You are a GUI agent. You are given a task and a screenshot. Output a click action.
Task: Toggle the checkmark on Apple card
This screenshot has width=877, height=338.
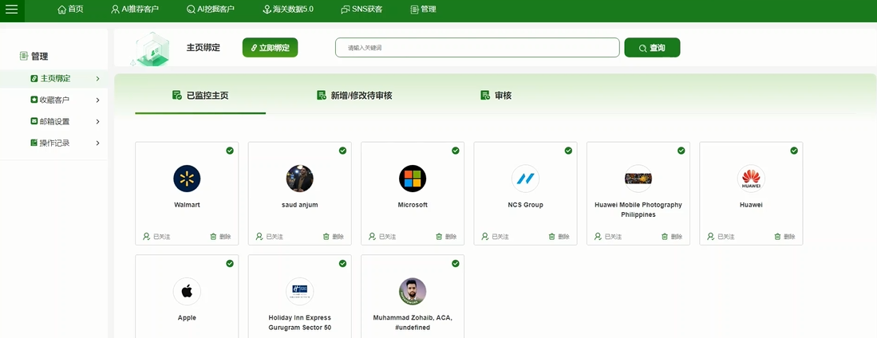point(230,263)
